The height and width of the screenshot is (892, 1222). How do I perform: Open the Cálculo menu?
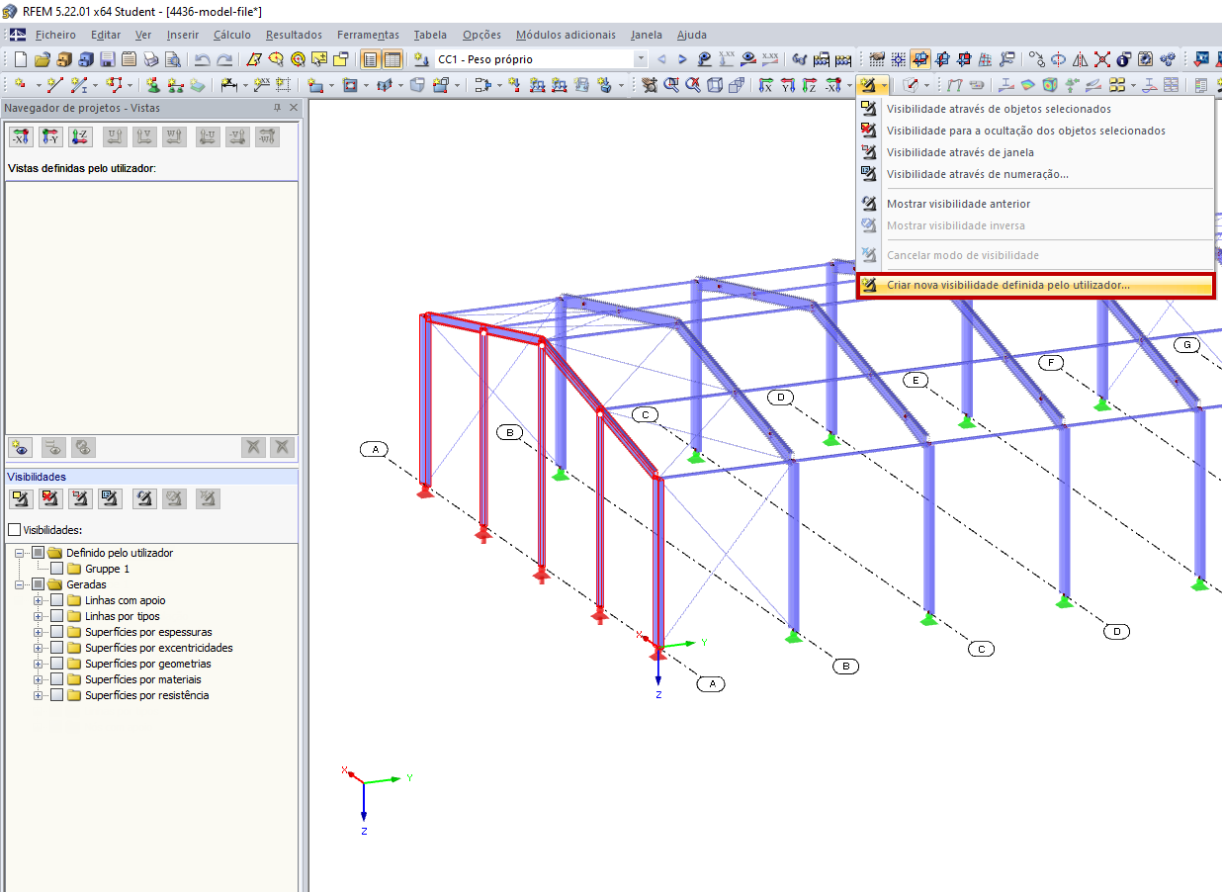pyautogui.click(x=232, y=35)
